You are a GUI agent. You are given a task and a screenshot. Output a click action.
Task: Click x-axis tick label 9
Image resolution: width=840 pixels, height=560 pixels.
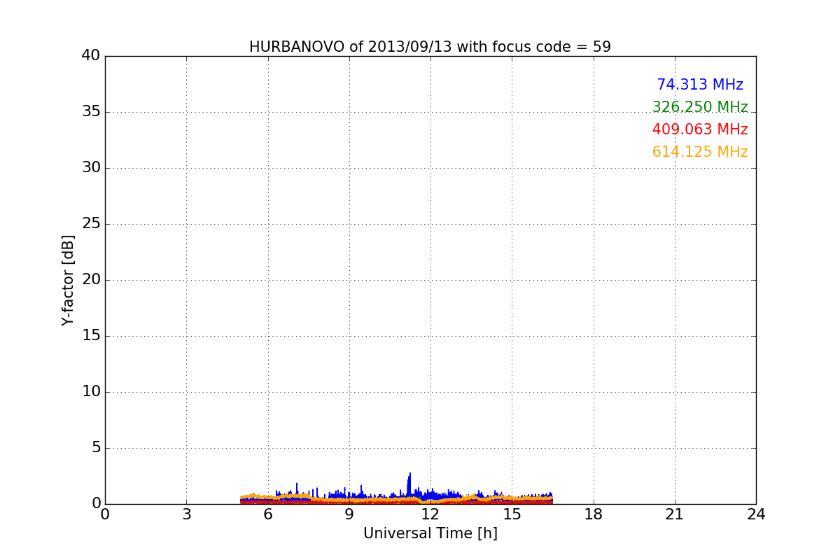349,514
